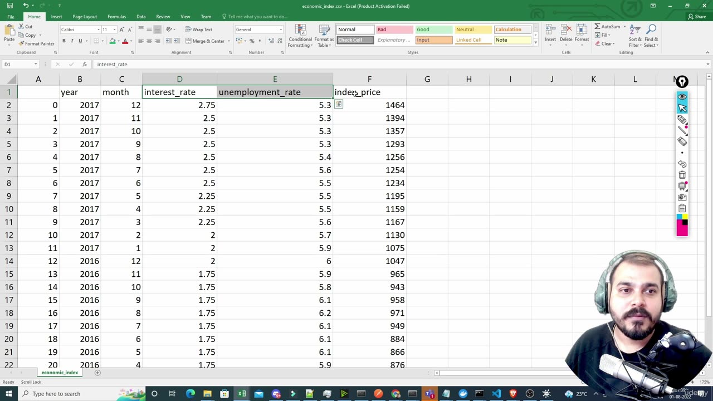Apply the Calculation cell style
This screenshot has height=401, width=713.
(512, 30)
